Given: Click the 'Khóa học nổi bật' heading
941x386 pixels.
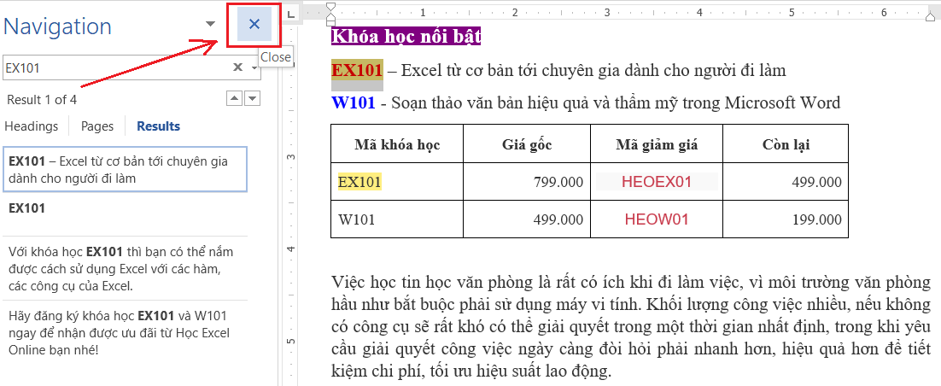Looking at the screenshot, I should [406, 37].
